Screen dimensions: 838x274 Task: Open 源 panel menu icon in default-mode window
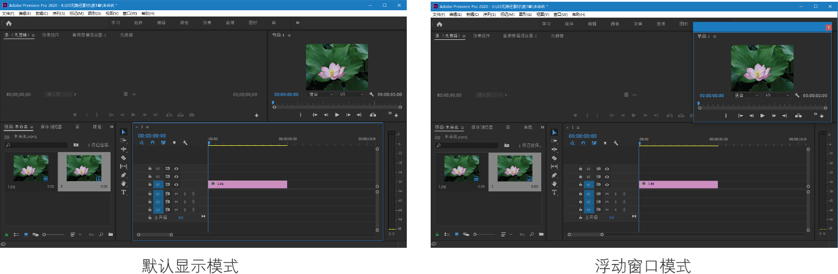click(33, 35)
